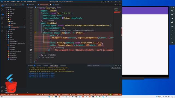Click the Android TV device selector in status bar
Viewport: 175px width, 98px height.
tap(96, 94)
